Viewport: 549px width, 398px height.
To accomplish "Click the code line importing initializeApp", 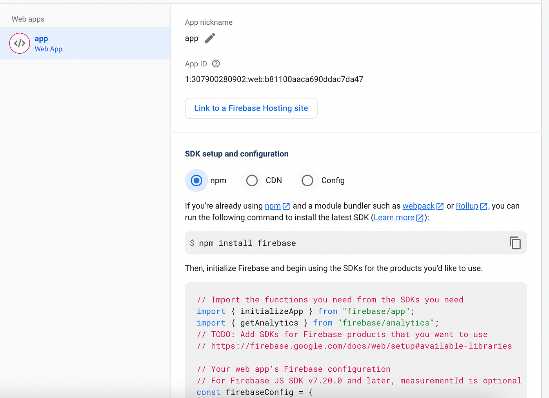I will click(305, 311).
